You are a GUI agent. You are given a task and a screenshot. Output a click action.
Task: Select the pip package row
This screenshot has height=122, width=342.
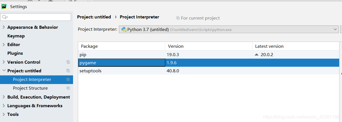(209, 55)
